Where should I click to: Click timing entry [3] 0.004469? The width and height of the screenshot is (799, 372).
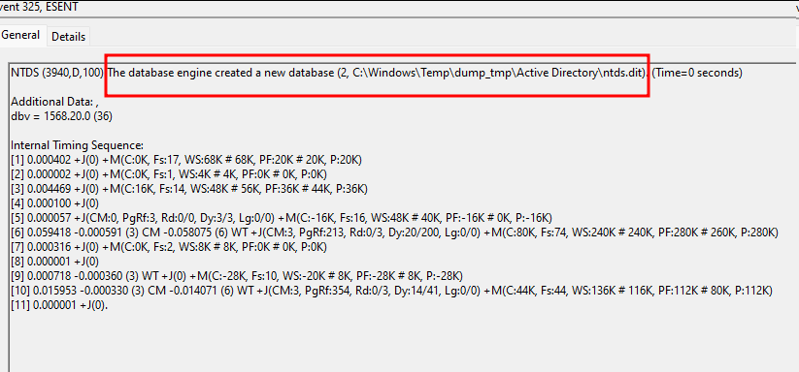(x=189, y=189)
